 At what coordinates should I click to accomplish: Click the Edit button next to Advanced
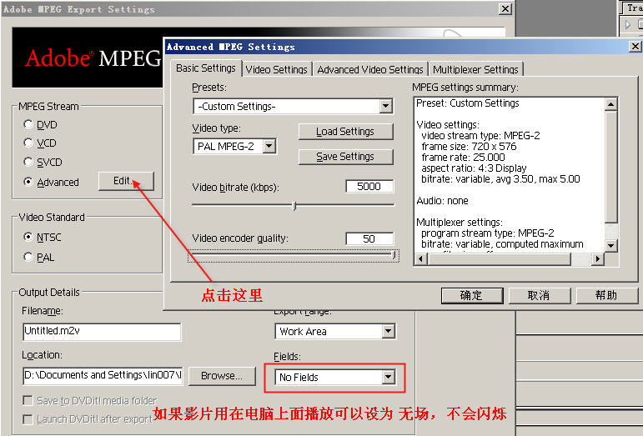(126, 181)
